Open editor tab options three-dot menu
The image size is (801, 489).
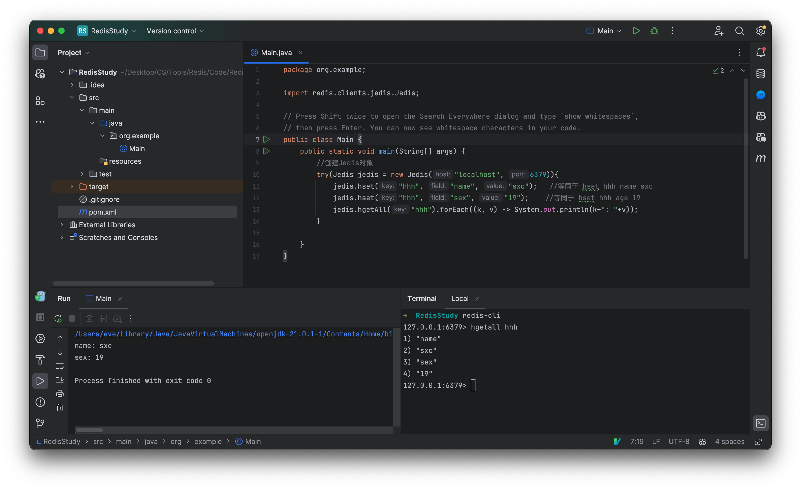coord(740,52)
